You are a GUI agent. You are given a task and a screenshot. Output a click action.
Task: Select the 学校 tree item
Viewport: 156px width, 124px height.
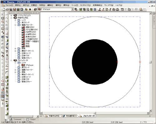[27, 44]
